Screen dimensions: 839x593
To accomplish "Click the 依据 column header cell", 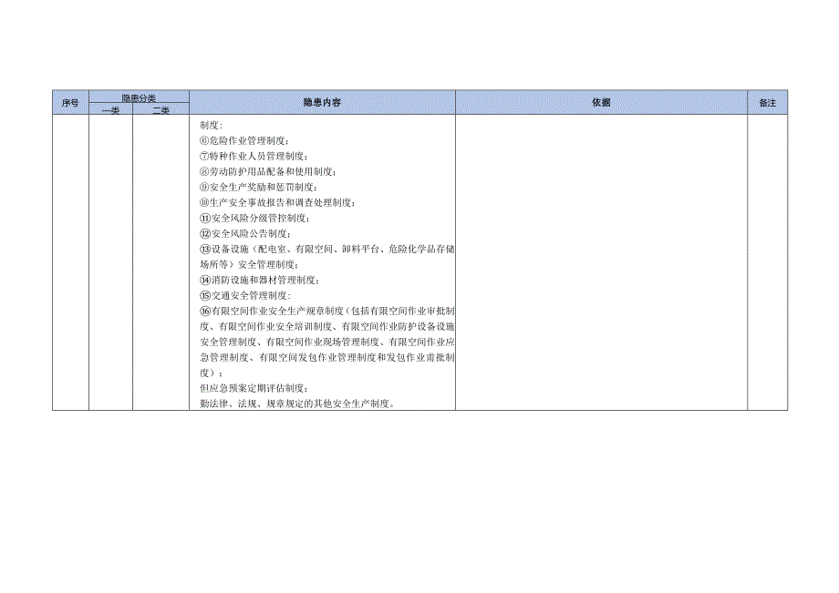I will pos(602,104).
